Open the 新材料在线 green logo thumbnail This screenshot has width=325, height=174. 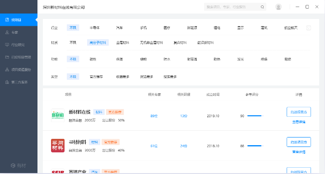point(58,115)
